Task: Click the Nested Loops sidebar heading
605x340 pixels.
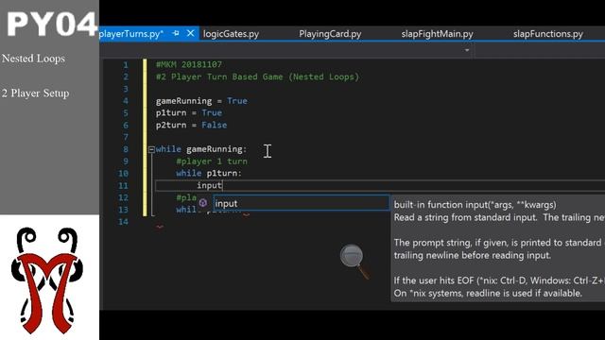Action: [x=33, y=59]
